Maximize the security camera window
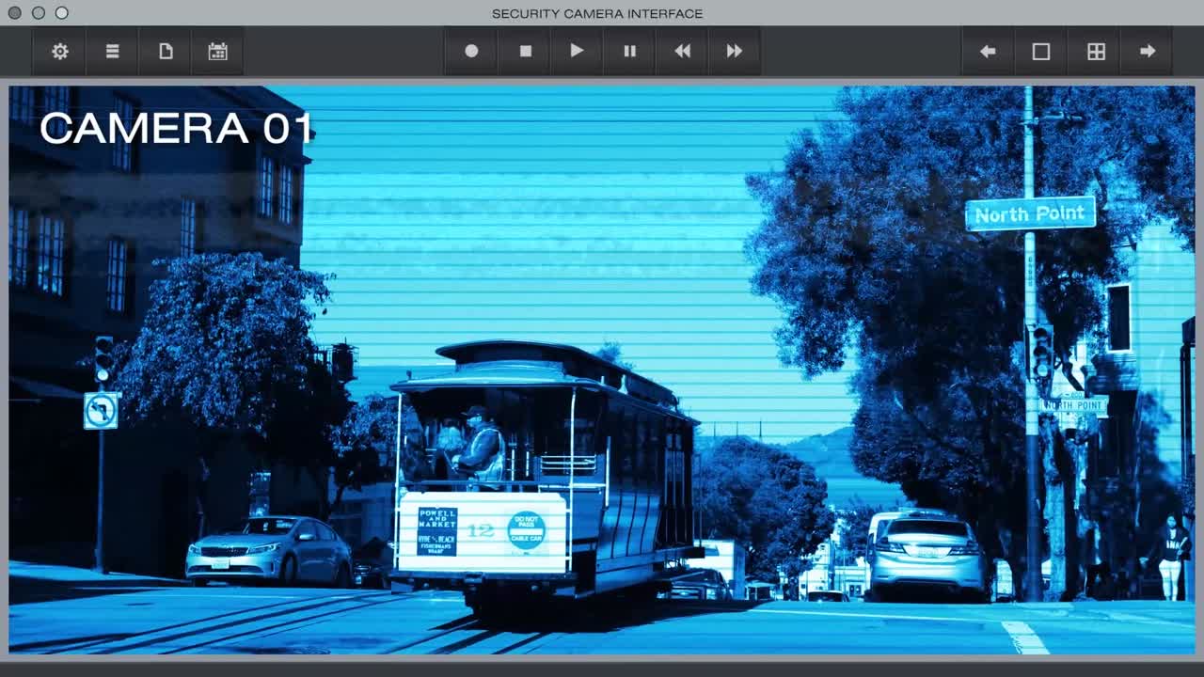Screen dimensions: 1204x677 (x=62, y=13)
